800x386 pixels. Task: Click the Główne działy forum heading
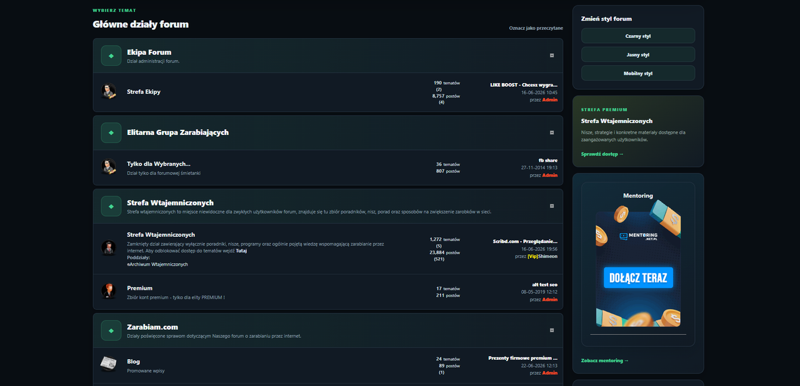click(141, 24)
